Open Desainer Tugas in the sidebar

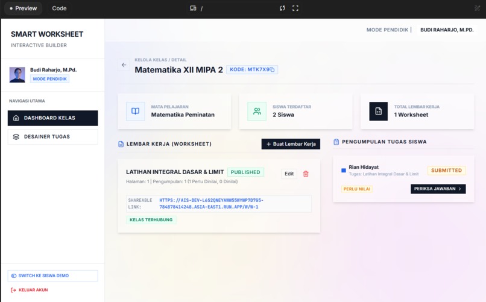click(x=52, y=137)
